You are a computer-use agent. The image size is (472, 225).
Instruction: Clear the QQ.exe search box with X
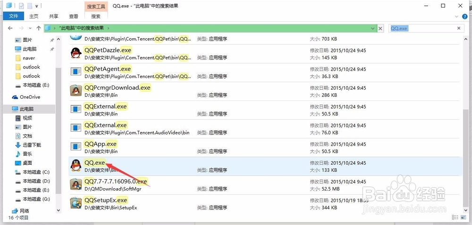pos(459,28)
